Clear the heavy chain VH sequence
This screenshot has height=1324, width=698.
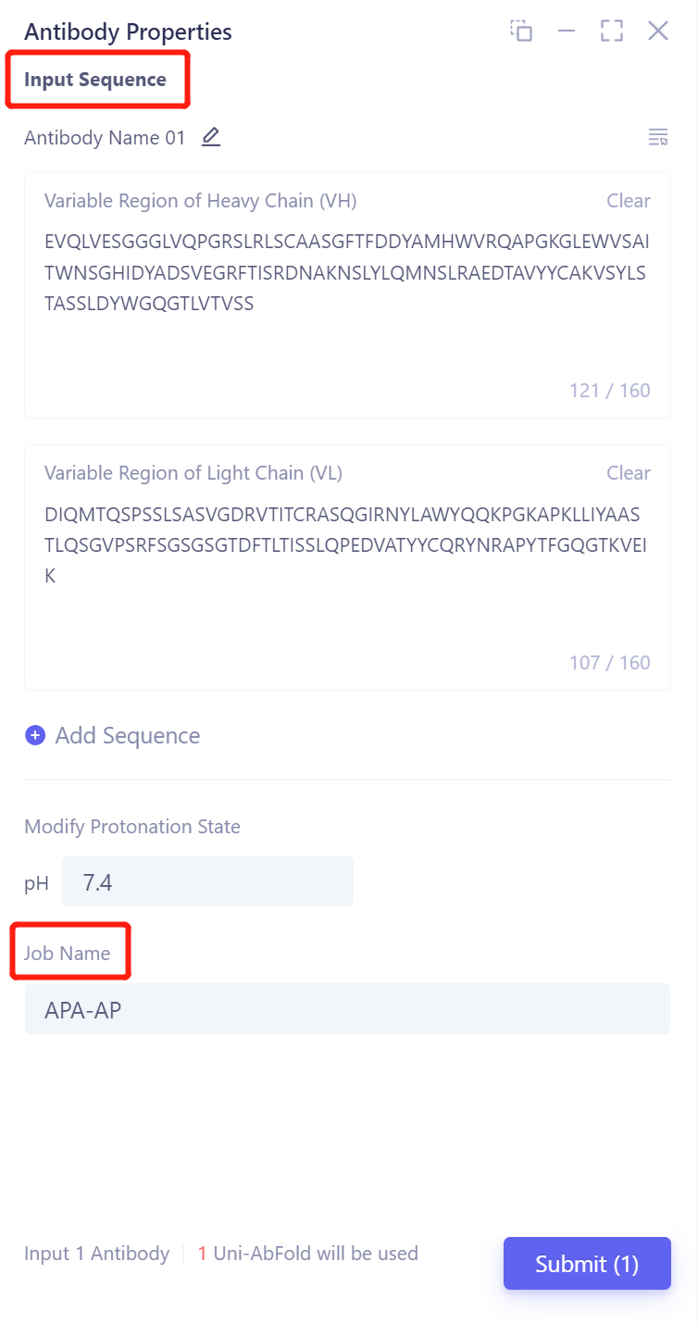click(x=629, y=200)
